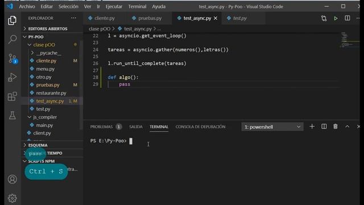This screenshot has width=364, height=205.
Task: Open the Selección menu
Action: pyautogui.click(x=68, y=7)
